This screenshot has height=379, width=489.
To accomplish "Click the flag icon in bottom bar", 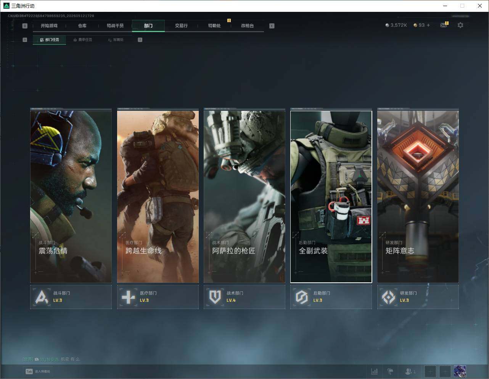I will tap(390, 371).
